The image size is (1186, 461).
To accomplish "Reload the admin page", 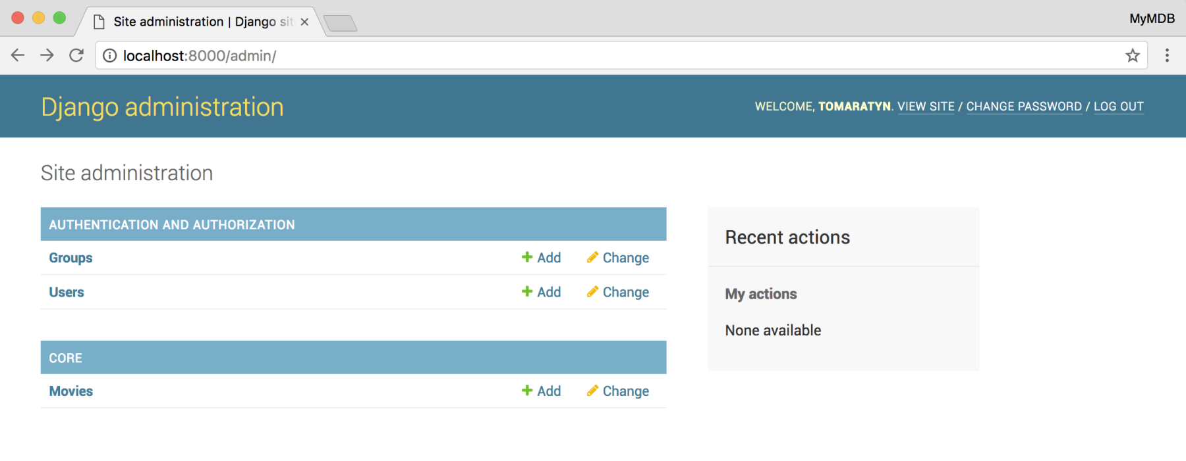I will coord(76,55).
